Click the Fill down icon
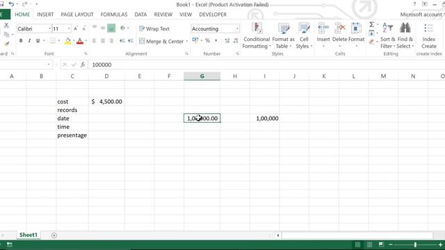Screen dimensions: 445x250 371,33
